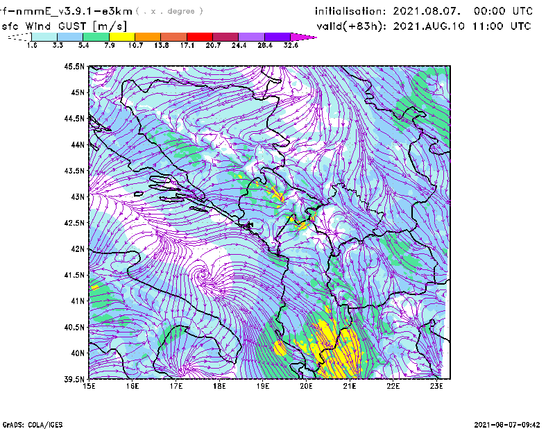This screenshot has width=555, height=429.
Task: Click the lavender 24.4–28.4 legend swatch
Action: (252, 37)
